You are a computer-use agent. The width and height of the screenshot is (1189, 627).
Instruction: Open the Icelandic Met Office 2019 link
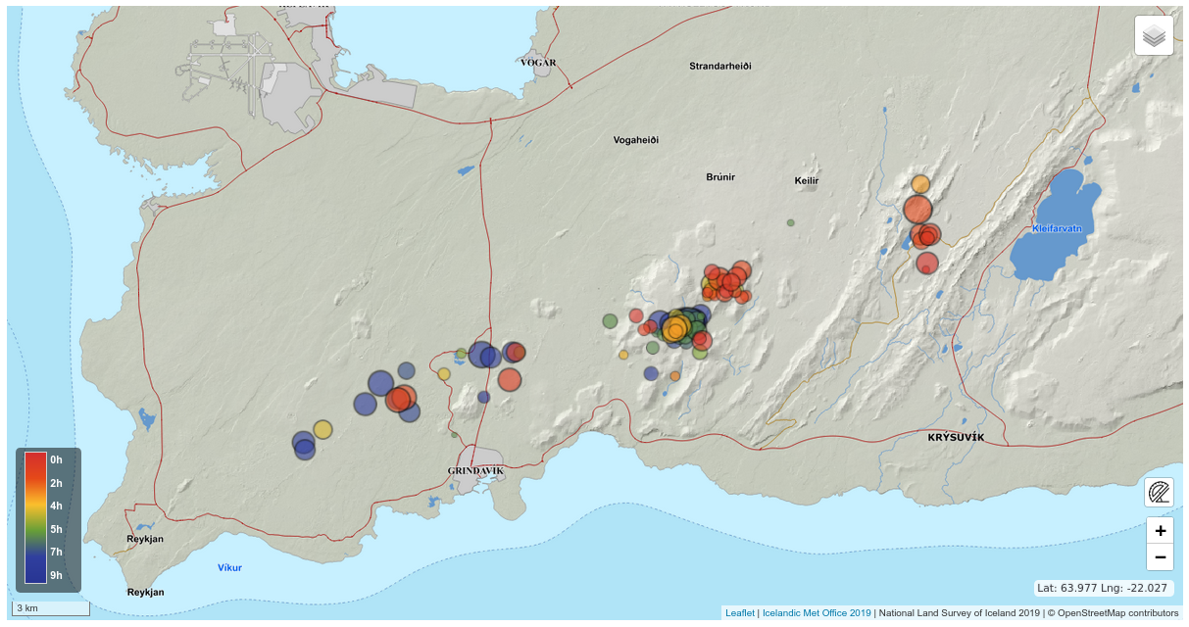(817, 613)
